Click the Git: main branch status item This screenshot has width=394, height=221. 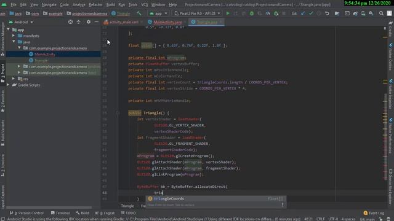(x=368, y=219)
